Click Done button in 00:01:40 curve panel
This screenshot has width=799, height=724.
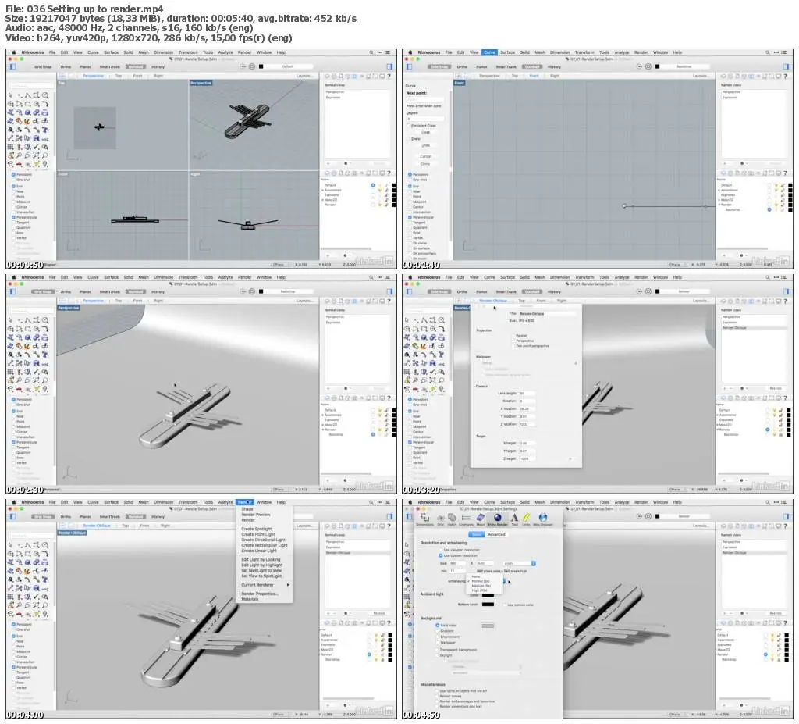click(425, 164)
